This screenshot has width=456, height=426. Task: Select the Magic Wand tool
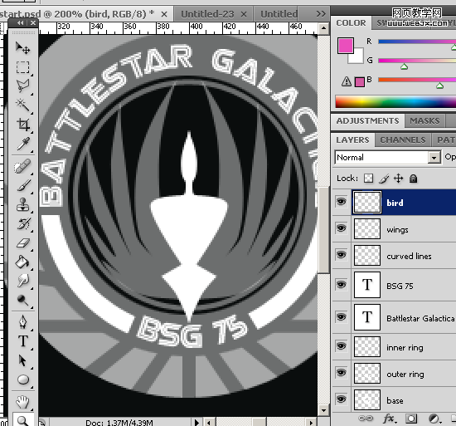pyautogui.click(x=22, y=105)
